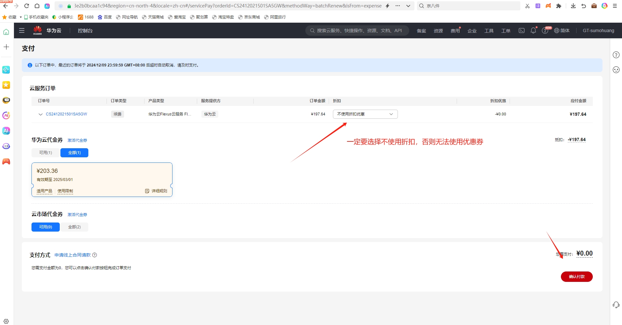Open the CloudShell terminal icon
Viewport: 622px width, 325px height.
click(521, 30)
